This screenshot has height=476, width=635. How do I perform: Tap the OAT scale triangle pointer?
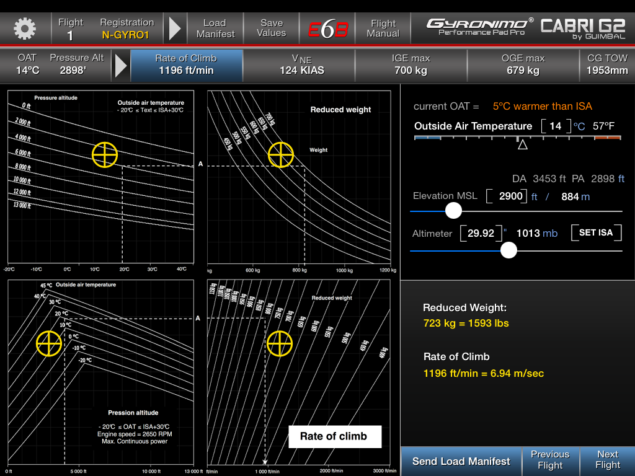pyautogui.click(x=522, y=144)
